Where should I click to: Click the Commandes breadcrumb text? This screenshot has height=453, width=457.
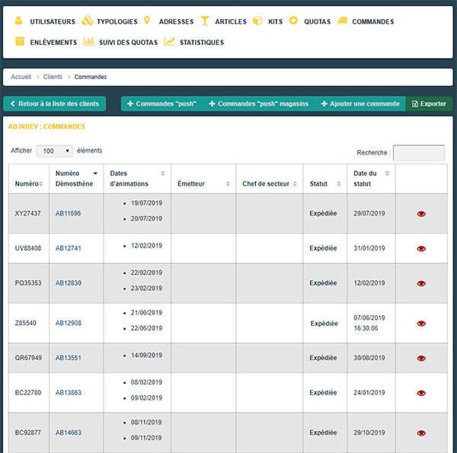pyautogui.click(x=91, y=77)
